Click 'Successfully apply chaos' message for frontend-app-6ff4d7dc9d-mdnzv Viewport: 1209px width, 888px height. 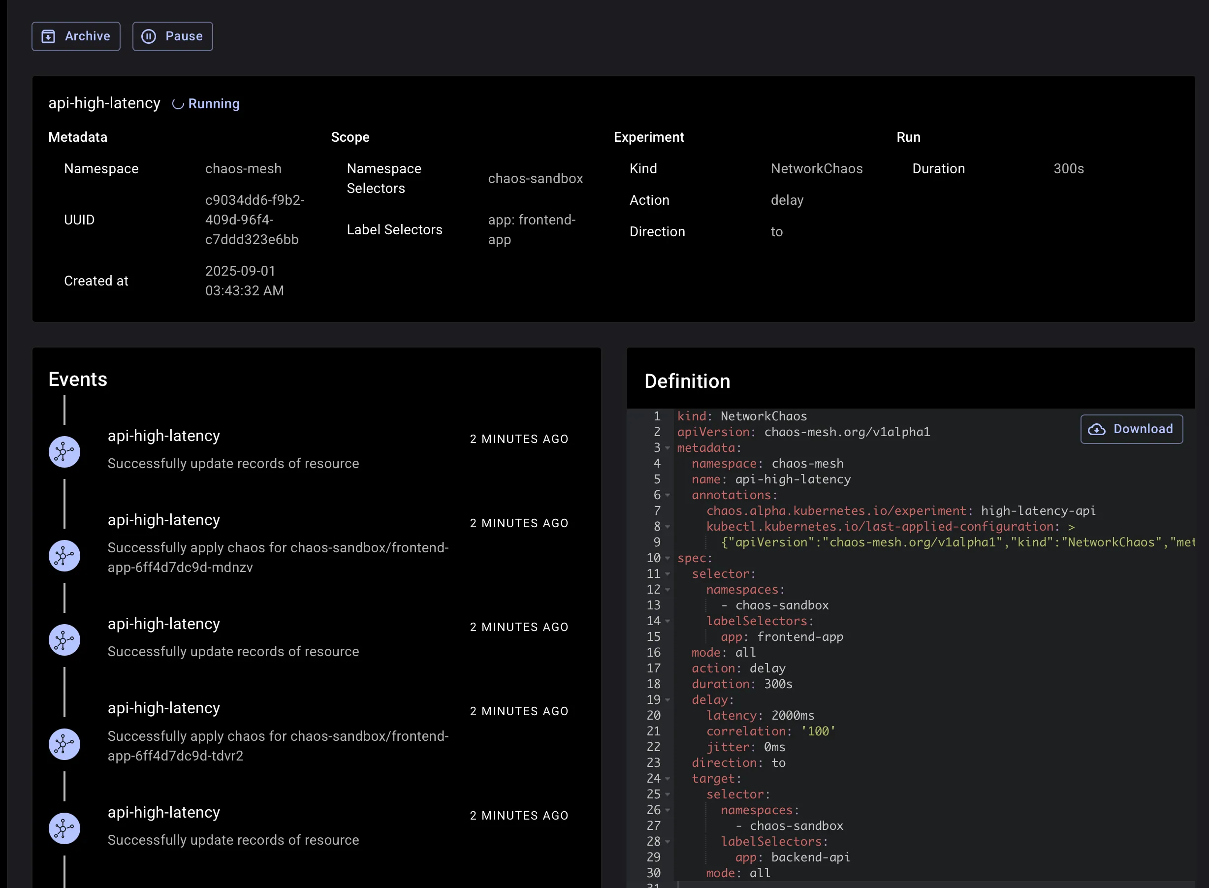point(278,557)
